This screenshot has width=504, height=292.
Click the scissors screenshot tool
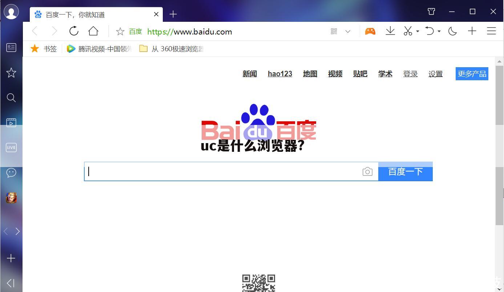(x=408, y=31)
